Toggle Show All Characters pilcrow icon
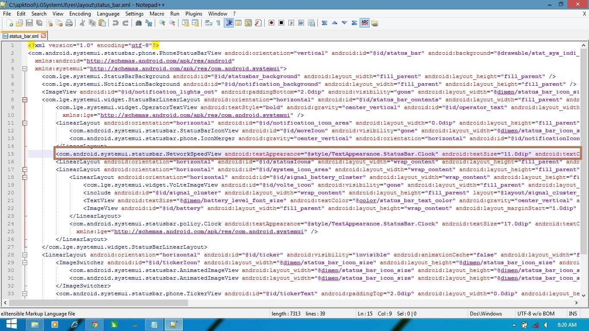Image resolution: width=589 pixels, height=331 pixels. point(219,23)
